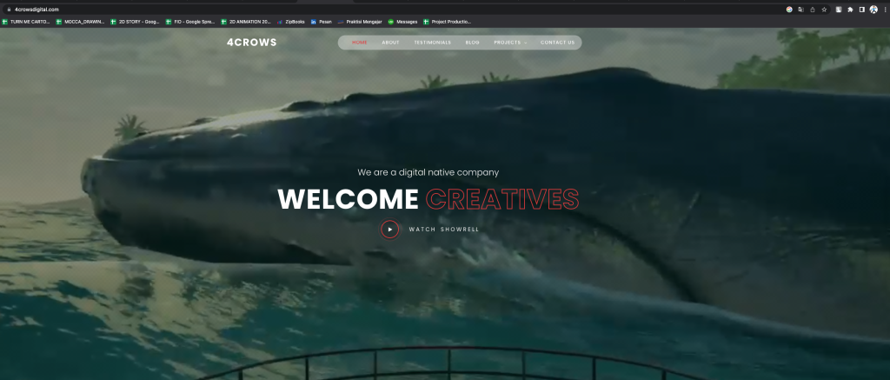This screenshot has width=890, height=380.
Task: Open the Blog nav link
Action: coord(472,43)
